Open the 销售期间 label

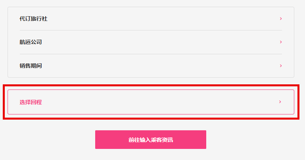31,66
